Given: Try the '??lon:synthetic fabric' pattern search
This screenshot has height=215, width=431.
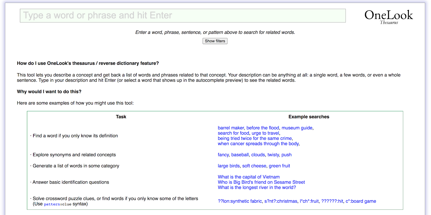Looking at the screenshot, I should (240, 201).
